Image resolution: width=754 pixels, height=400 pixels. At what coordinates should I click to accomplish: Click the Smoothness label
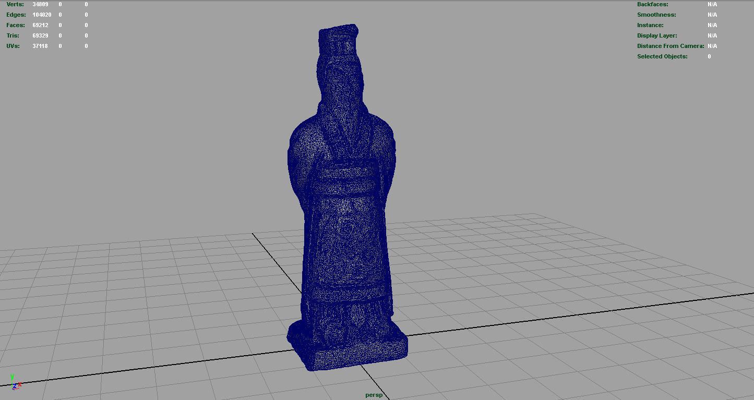[656, 15]
